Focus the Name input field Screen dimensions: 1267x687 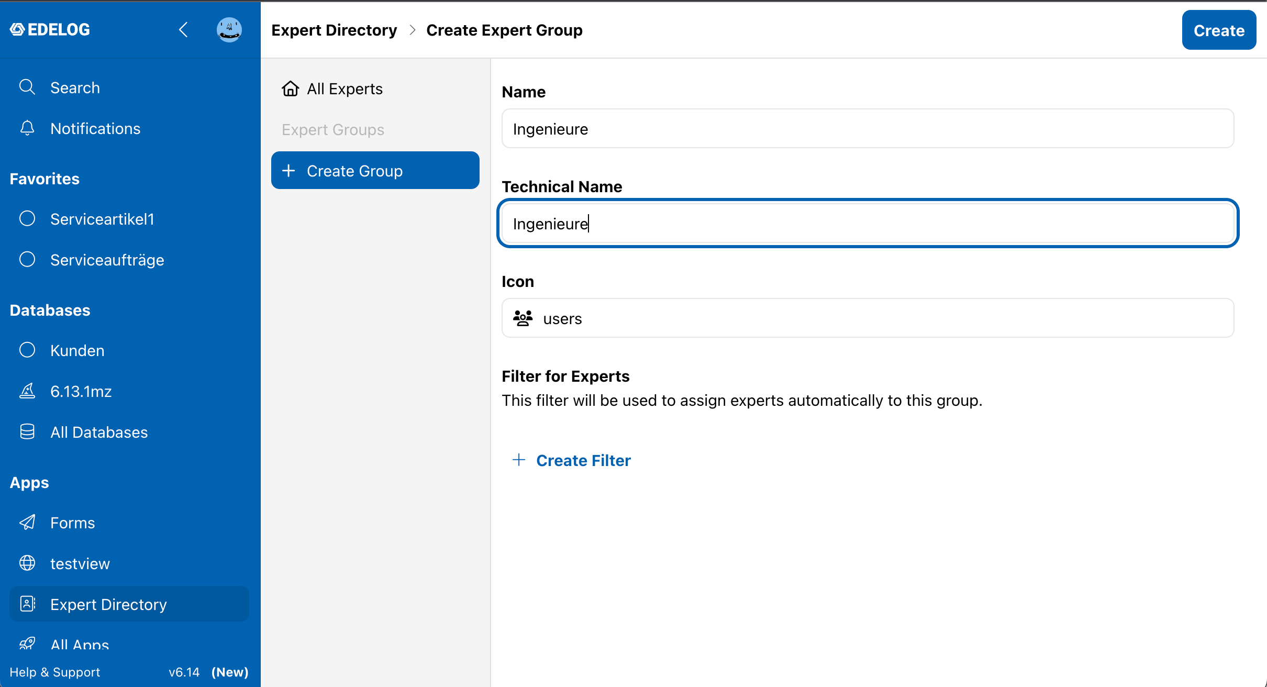868,128
